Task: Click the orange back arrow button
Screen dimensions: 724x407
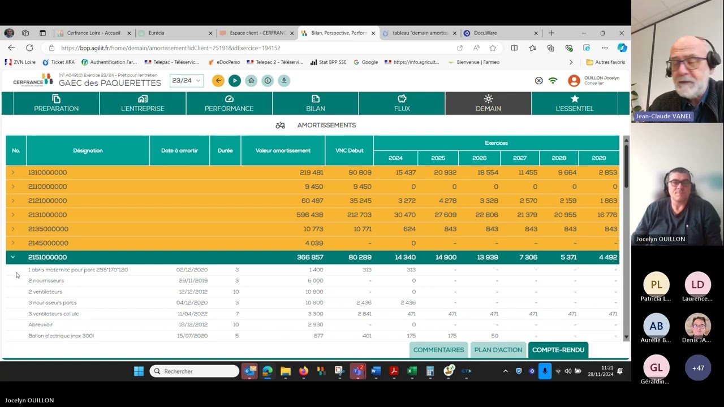Action: pos(218,81)
